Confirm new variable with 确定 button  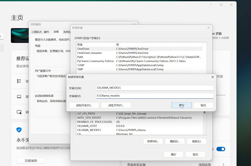pos(182,105)
